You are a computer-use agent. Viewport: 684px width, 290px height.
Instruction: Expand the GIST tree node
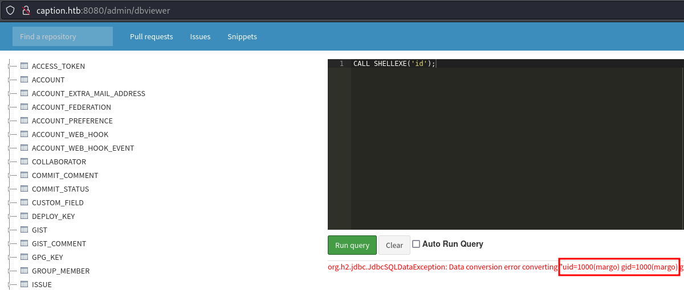click(x=10, y=230)
